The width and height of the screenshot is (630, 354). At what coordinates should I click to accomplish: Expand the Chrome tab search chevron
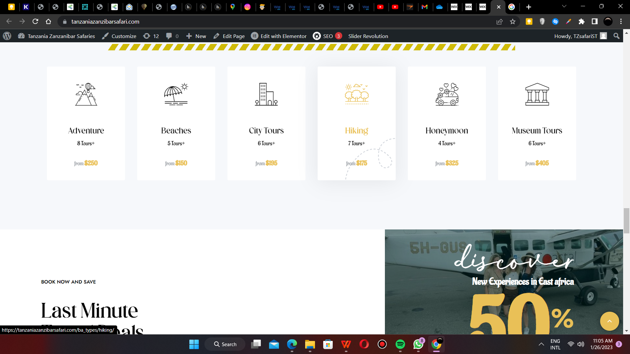coord(564,7)
